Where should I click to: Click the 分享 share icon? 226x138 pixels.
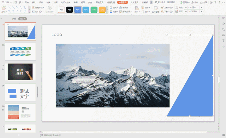[x=204, y=2]
